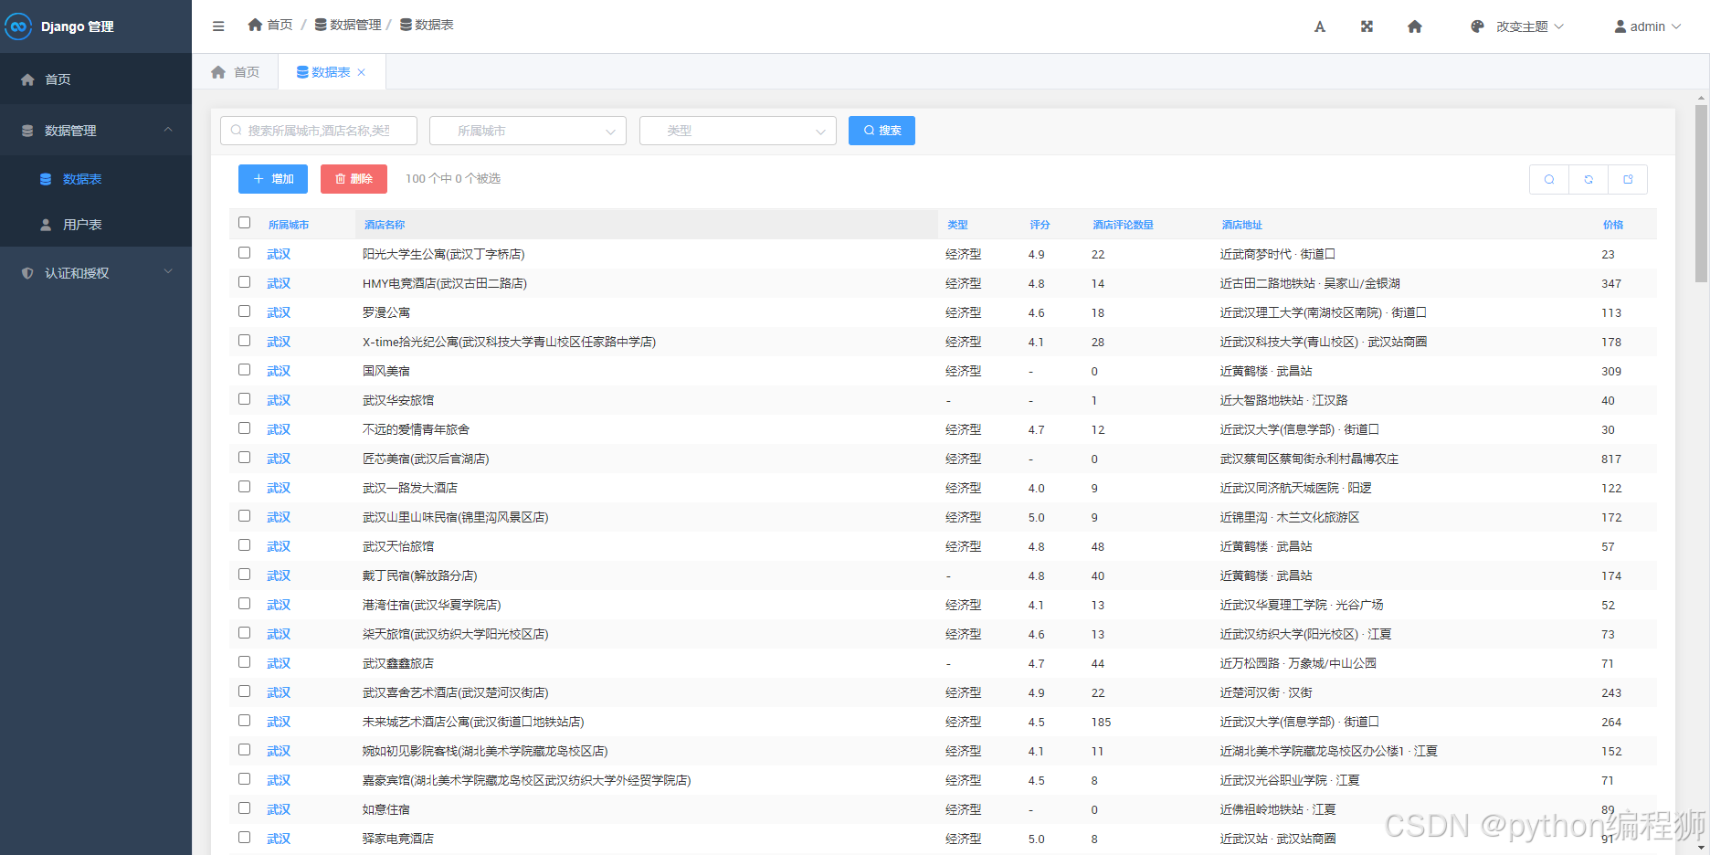This screenshot has width=1710, height=855.
Task: Open the 改变主题 theme selector
Action: 1516,26
